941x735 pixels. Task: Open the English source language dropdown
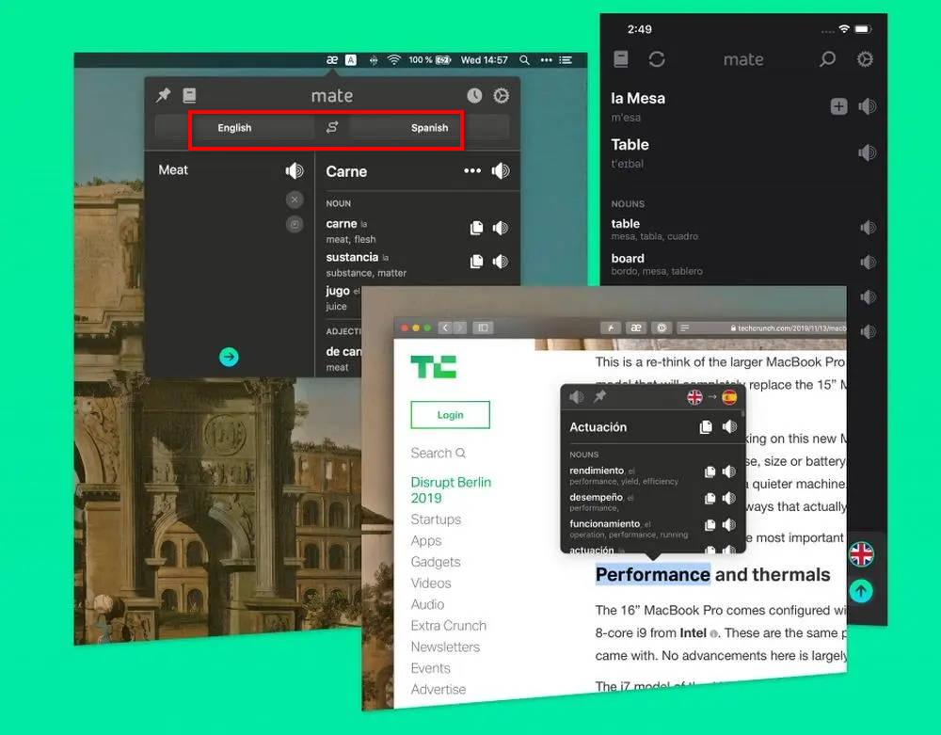235,128
